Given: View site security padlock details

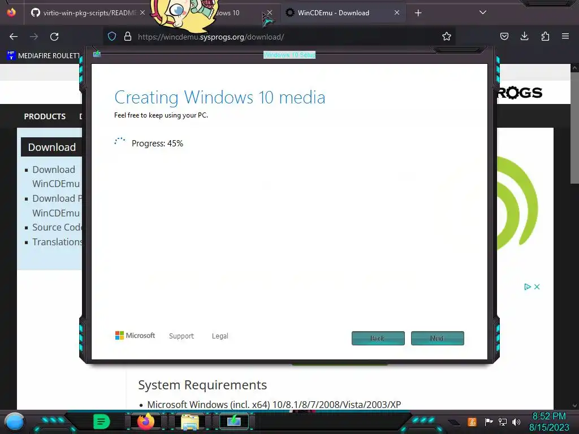Looking at the screenshot, I should click(128, 36).
